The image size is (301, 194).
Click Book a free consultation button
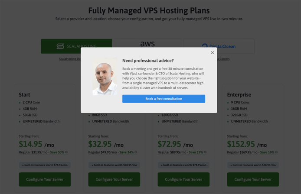tap(164, 99)
